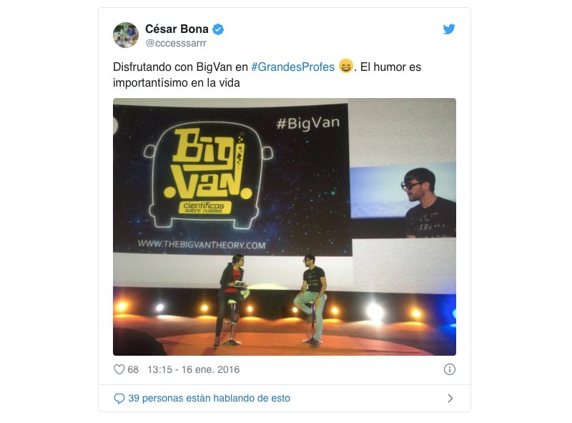Expand conversation with the right chevron arrow
572x423 pixels.
(450, 398)
